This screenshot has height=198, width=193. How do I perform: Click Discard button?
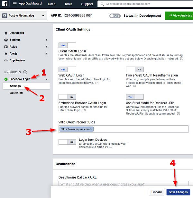[x=156, y=192]
